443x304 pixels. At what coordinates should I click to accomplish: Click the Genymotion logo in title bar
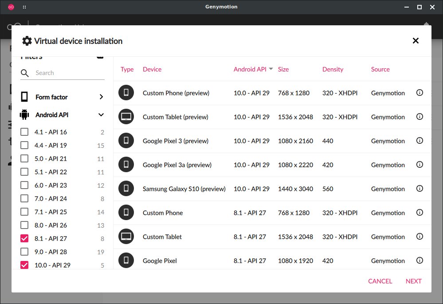[11, 7]
